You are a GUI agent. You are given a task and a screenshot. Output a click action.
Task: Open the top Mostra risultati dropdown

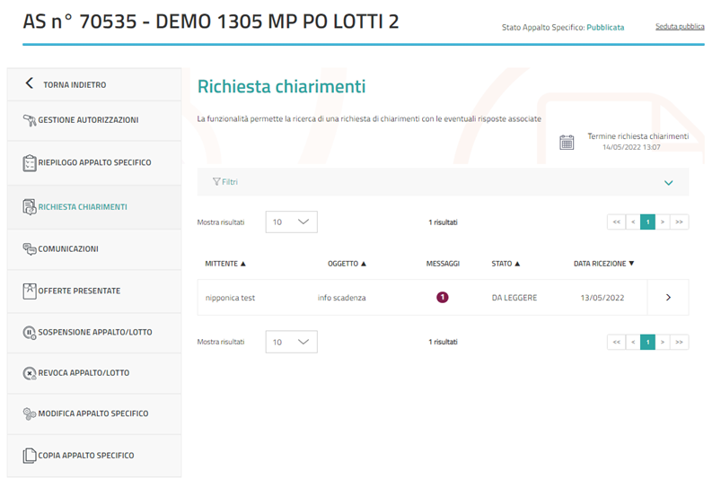pyautogui.click(x=291, y=222)
